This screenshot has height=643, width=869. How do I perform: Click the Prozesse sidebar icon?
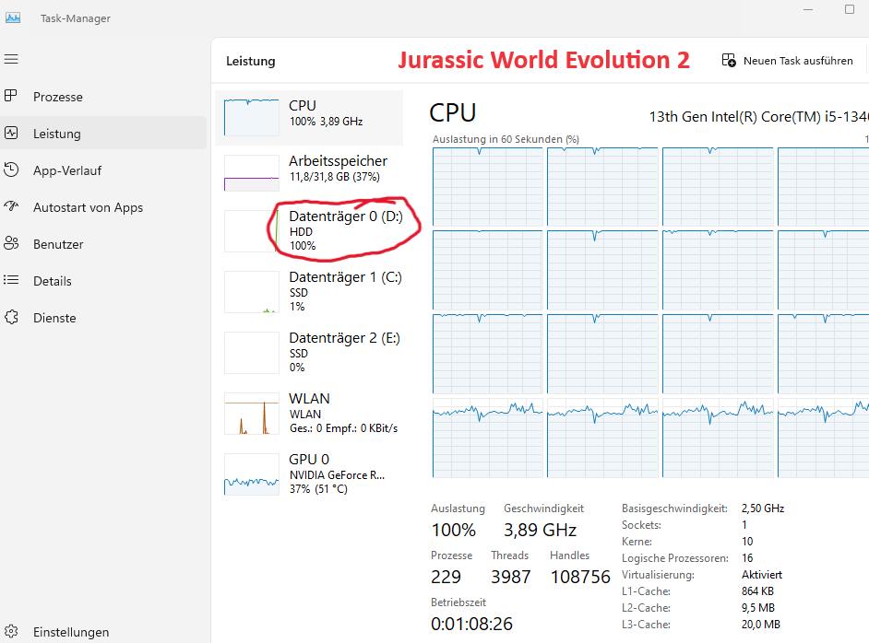pyautogui.click(x=11, y=96)
